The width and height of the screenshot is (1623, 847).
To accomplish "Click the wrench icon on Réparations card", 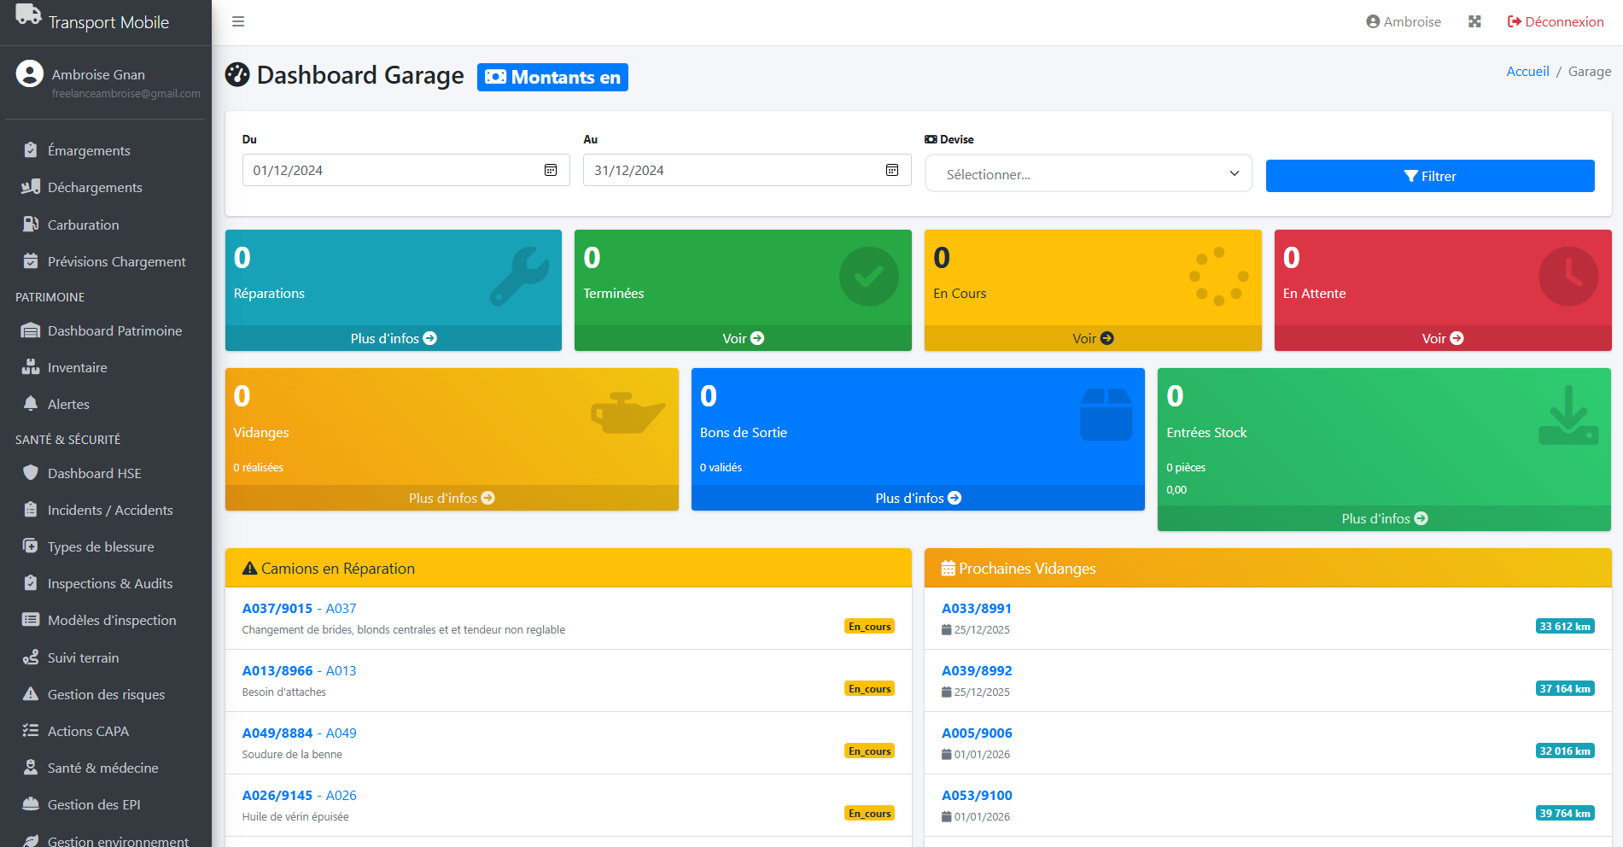I will pos(518,277).
